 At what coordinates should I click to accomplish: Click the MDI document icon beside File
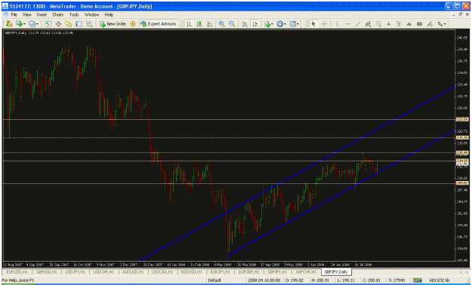pos(6,14)
